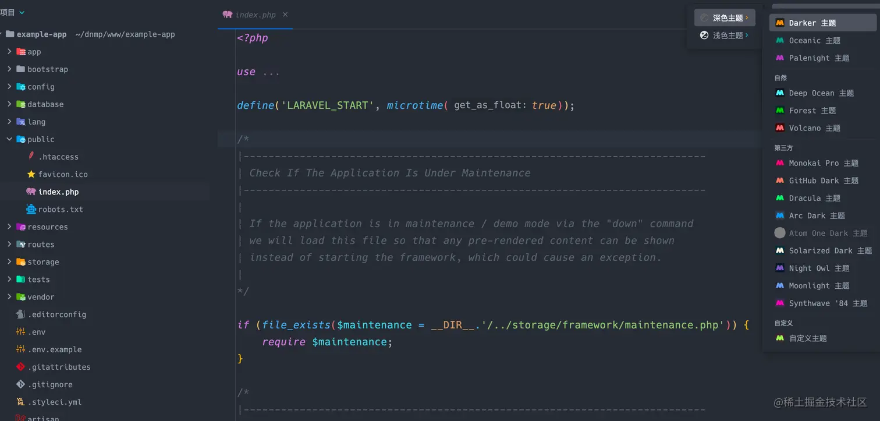Expand the folded 'use ...' region
Screen dimensions: 880x421
[x=271, y=72]
